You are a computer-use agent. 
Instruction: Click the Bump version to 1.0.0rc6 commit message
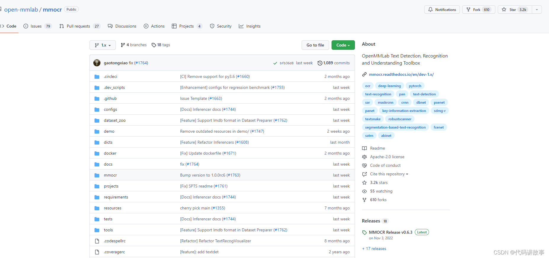point(203,175)
